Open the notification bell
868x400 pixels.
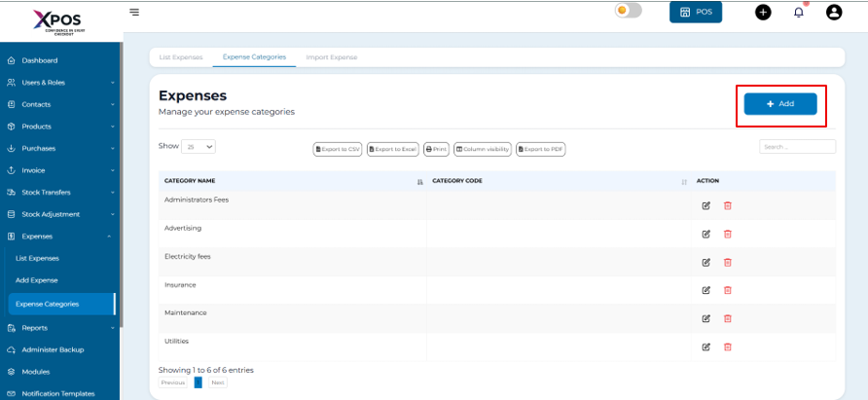point(799,13)
